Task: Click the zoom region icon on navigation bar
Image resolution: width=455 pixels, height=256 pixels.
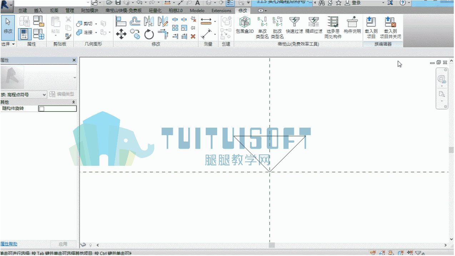Action: pos(442,94)
